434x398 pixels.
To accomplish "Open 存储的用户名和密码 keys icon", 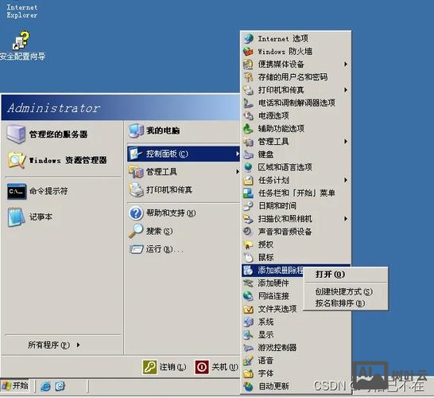I will [248, 77].
